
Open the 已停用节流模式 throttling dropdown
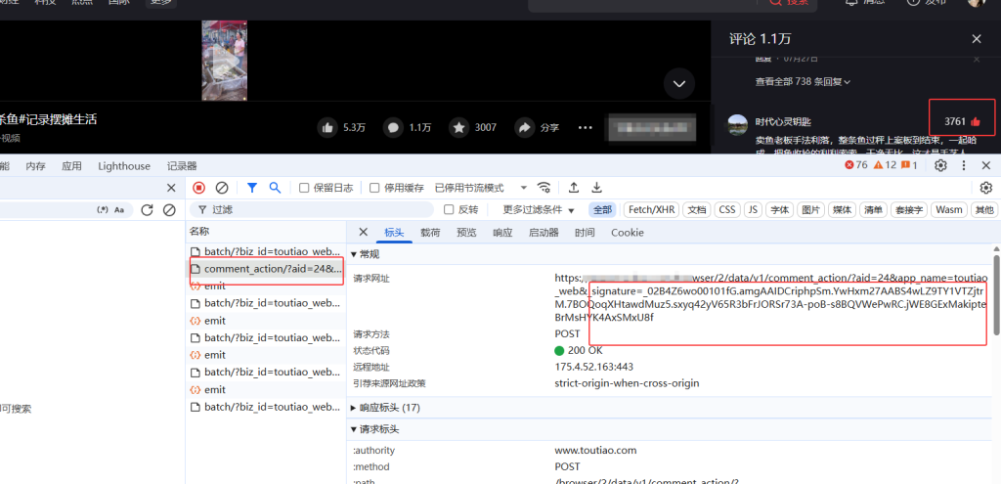481,188
